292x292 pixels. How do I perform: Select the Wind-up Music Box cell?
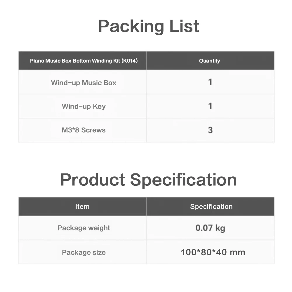pos(84,83)
